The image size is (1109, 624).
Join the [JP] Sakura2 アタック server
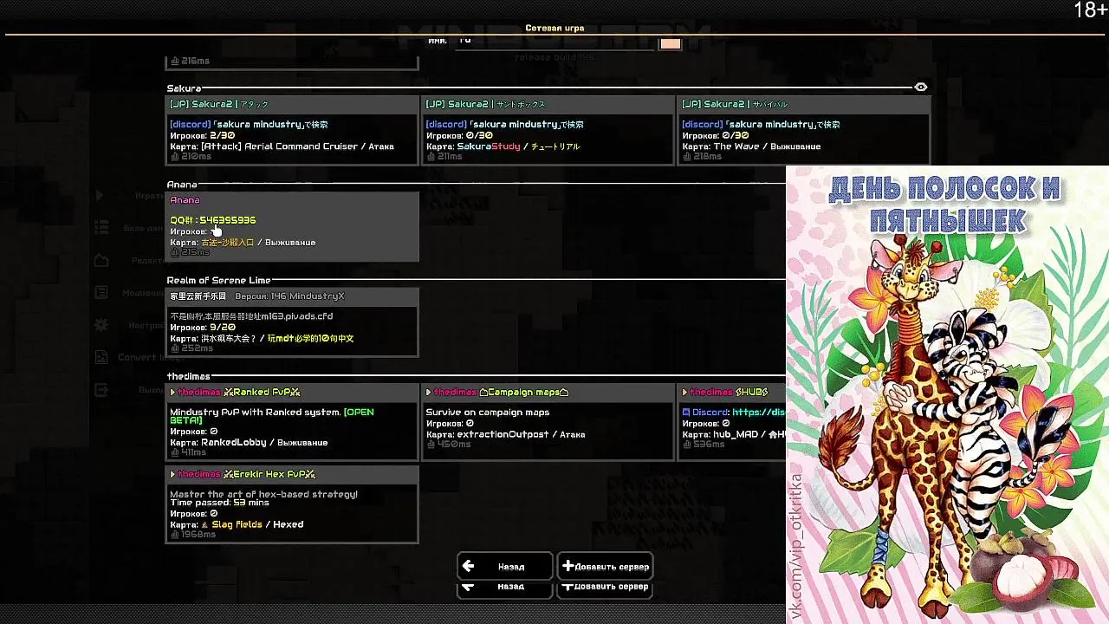pos(292,130)
